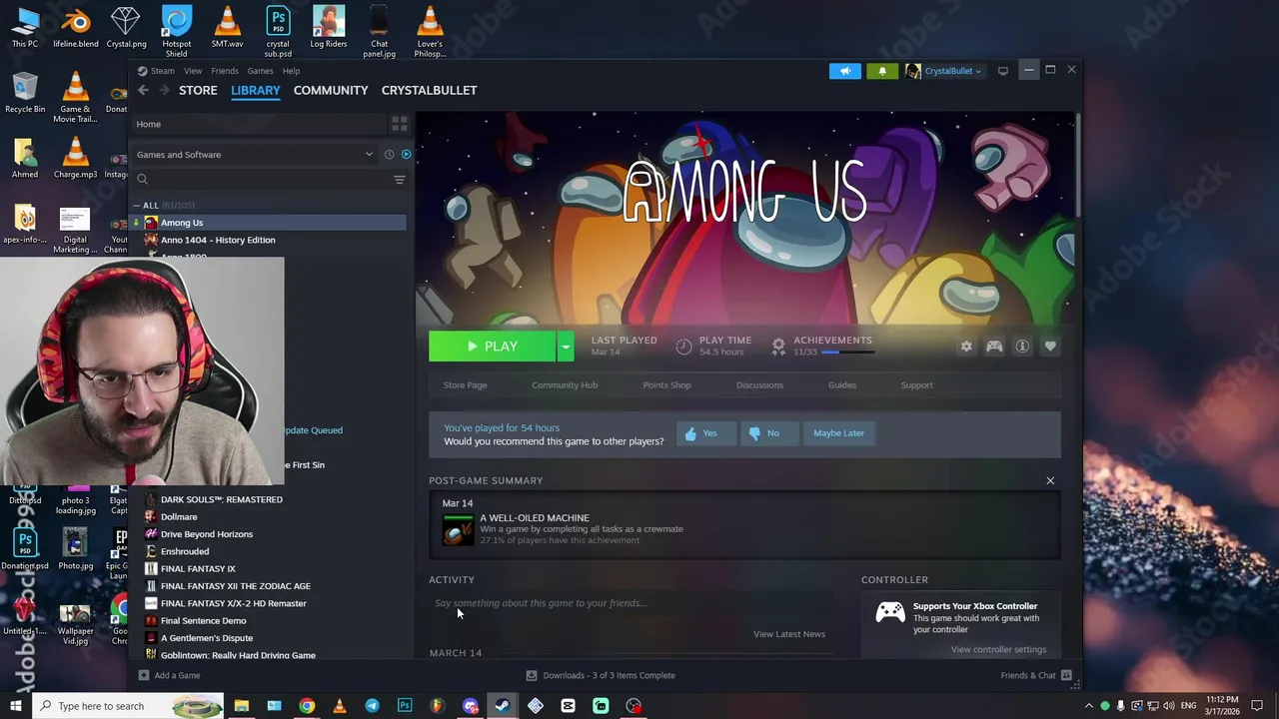This screenshot has height=719, width=1279.
Task: Select DARK SOULS: REMASTERED in list
Action: click(x=222, y=499)
